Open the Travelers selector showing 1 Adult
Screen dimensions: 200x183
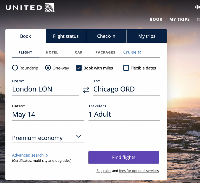124,114
